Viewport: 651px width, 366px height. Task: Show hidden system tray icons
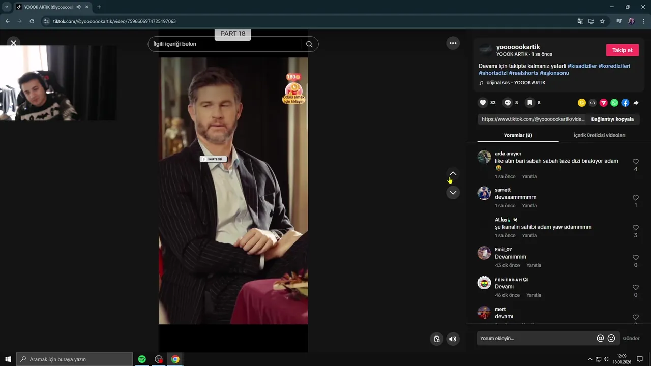tap(590, 359)
